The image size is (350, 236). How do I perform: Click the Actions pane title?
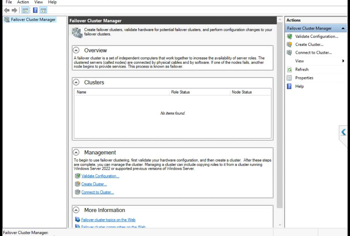point(293,20)
